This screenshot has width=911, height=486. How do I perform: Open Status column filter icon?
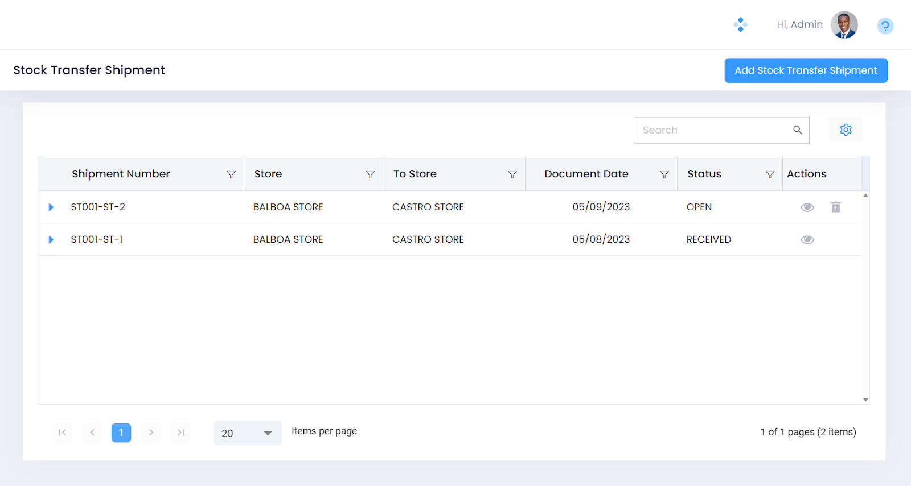click(770, 175)
